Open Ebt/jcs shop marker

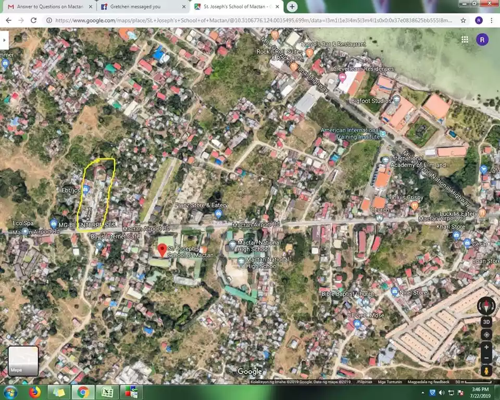point(85,190)
